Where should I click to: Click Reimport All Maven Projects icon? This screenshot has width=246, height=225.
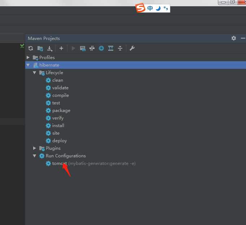(31, 48)
